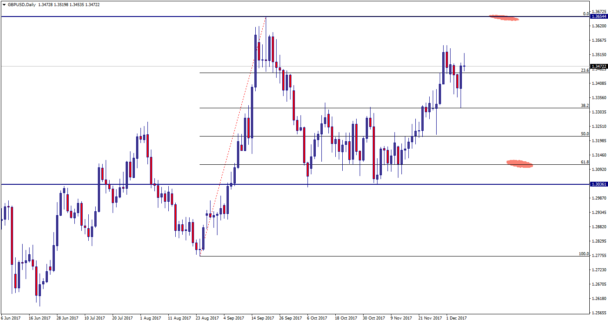Click the 1.27755 price axis label
Screen dimensions: 608x323
coord(598,256)
